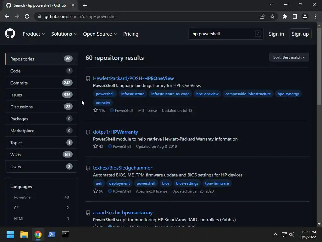Click the Sign up button
This screenshot has height=242, width=322.
click(300, 34)
